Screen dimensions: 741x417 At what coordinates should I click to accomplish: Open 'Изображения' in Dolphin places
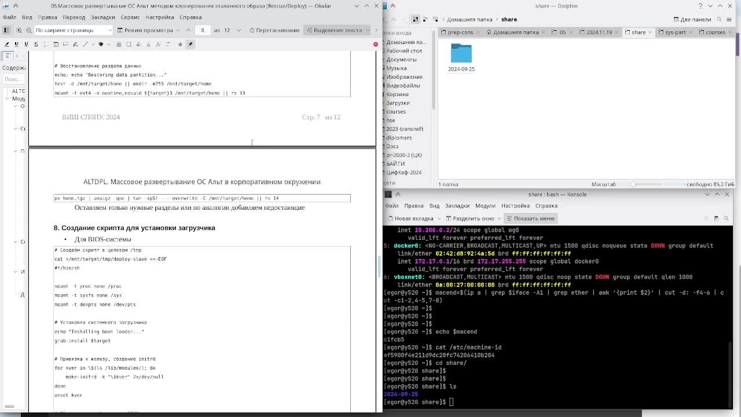click(404, 76)
